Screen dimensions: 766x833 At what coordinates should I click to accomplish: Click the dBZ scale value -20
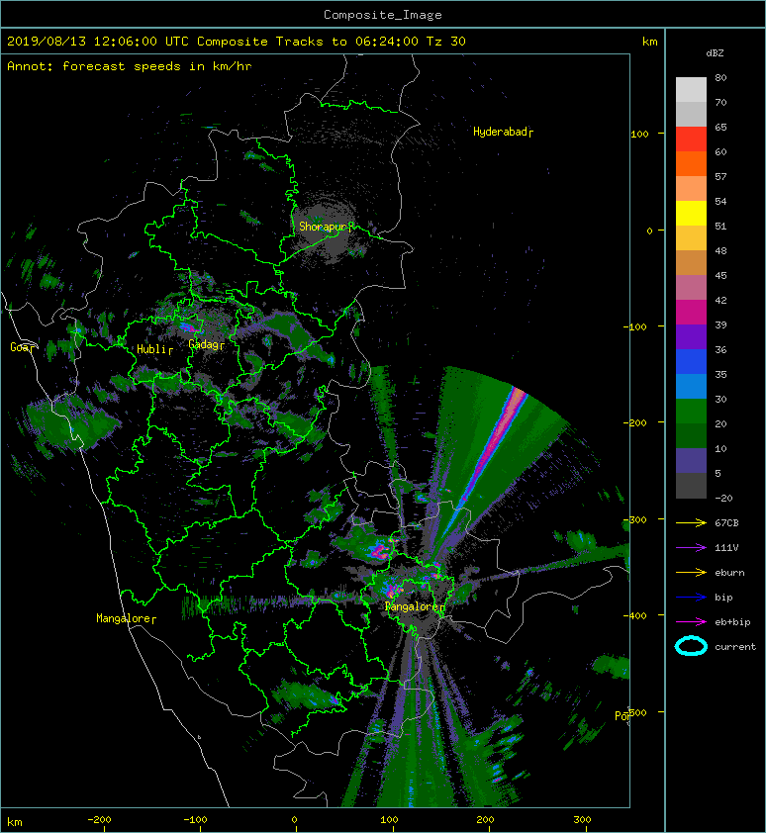pos(723,499)
